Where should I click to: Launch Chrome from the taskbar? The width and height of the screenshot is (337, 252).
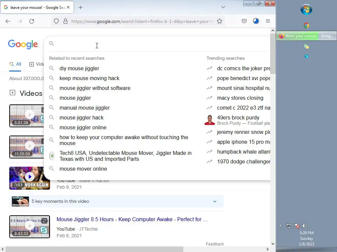pyautogui.click(x=306, y=26)
